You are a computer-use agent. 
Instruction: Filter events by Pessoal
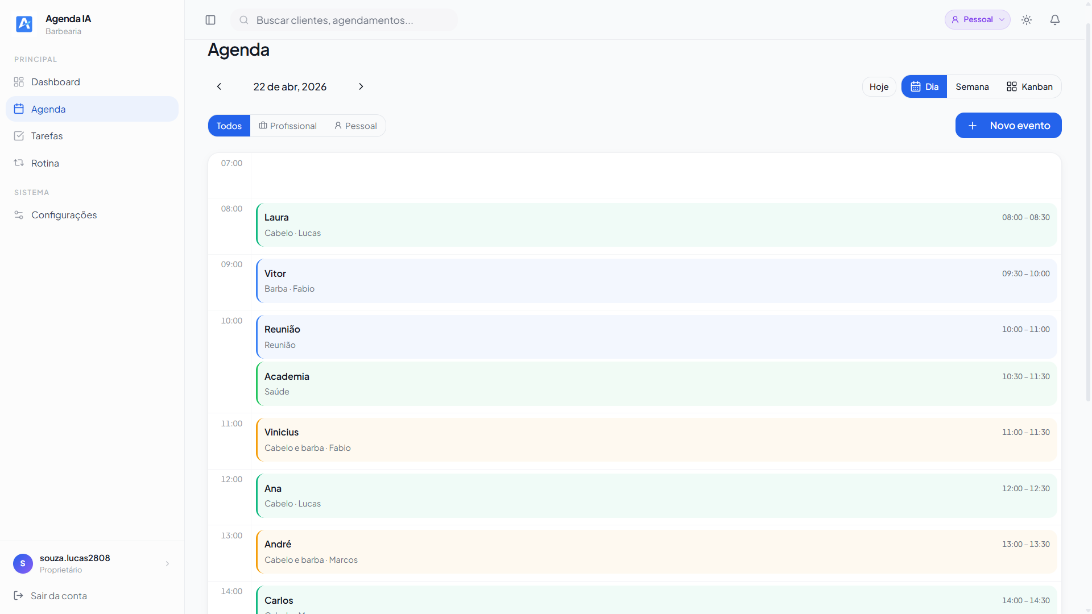click(355, 126)
